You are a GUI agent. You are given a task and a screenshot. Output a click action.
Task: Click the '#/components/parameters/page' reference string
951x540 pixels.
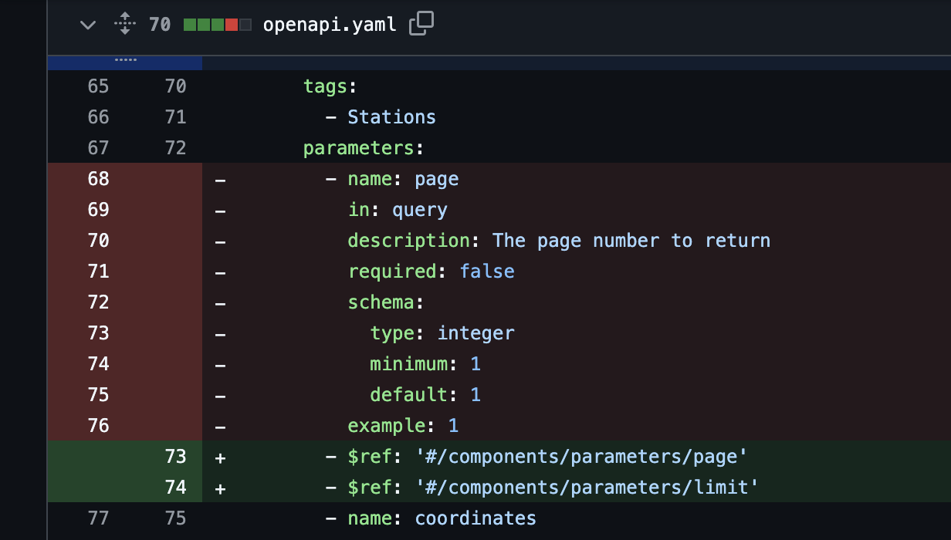(x=582, y=457)
